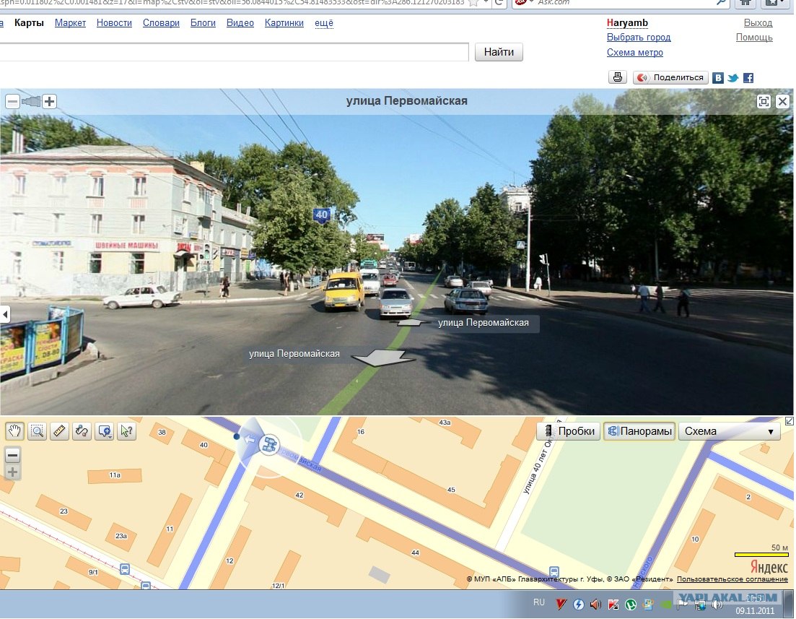Click building 42 on the map
The width and height of the screenshot is (796, 619).
coord(299,495)
